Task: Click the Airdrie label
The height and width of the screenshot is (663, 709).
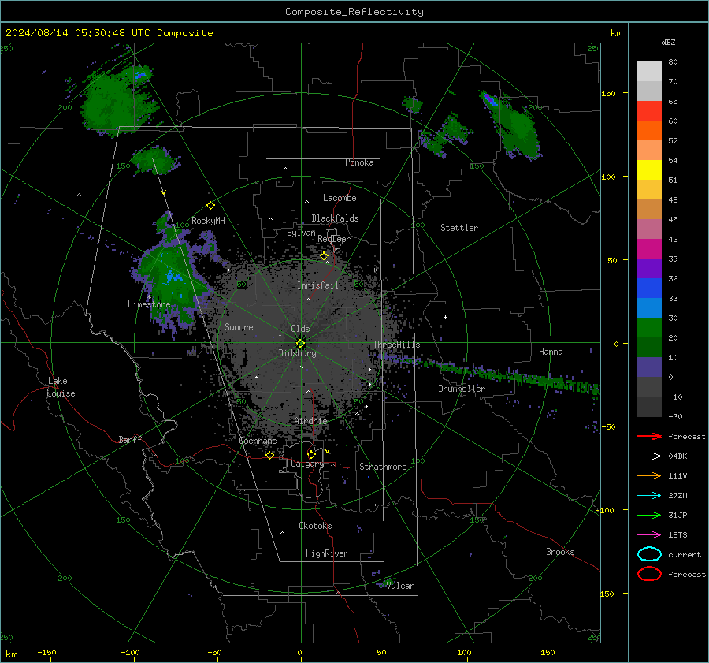Action: coord(310,421)
